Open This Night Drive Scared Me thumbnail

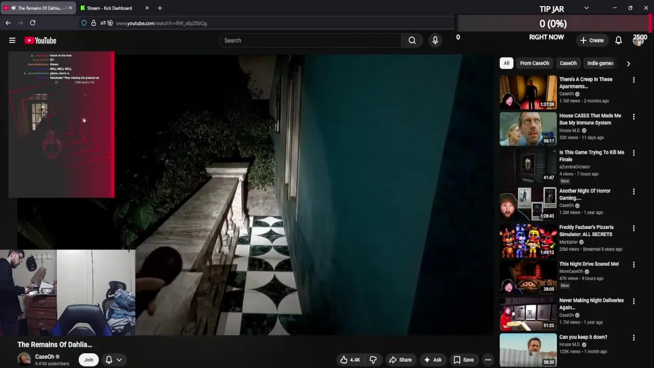pyautogui.click(x=528, y=277)
